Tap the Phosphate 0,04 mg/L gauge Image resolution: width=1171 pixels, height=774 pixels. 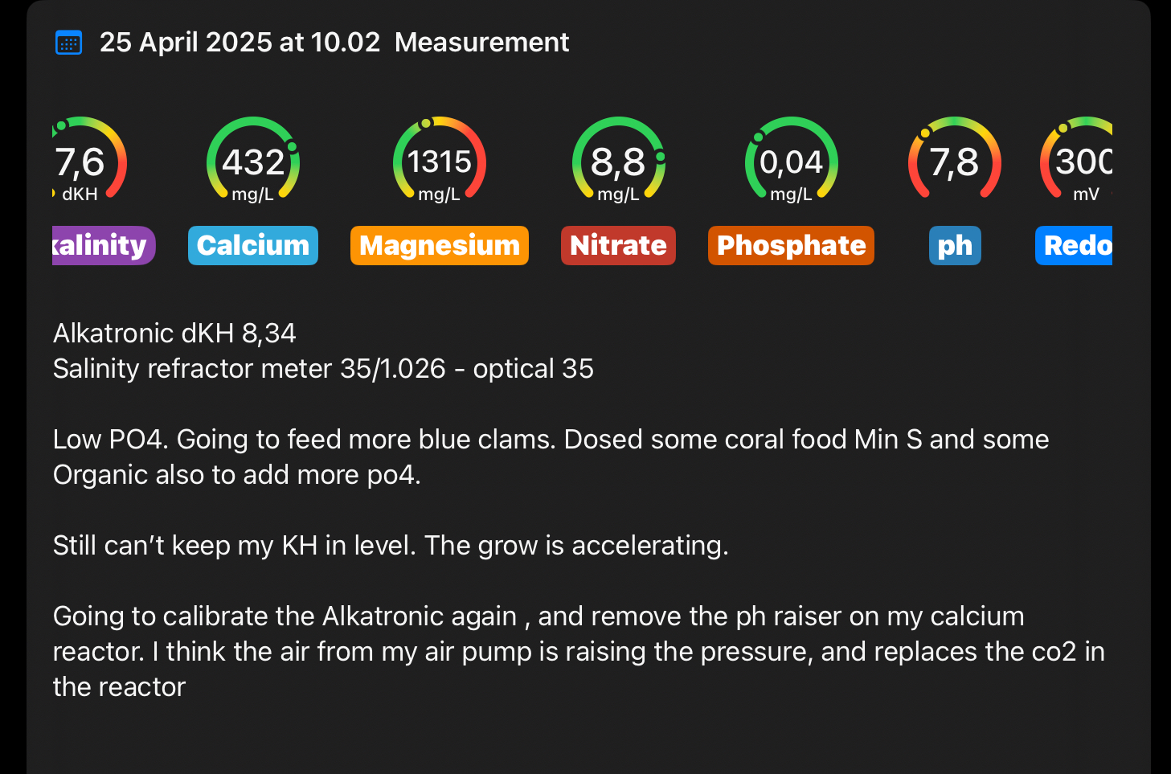791,161
